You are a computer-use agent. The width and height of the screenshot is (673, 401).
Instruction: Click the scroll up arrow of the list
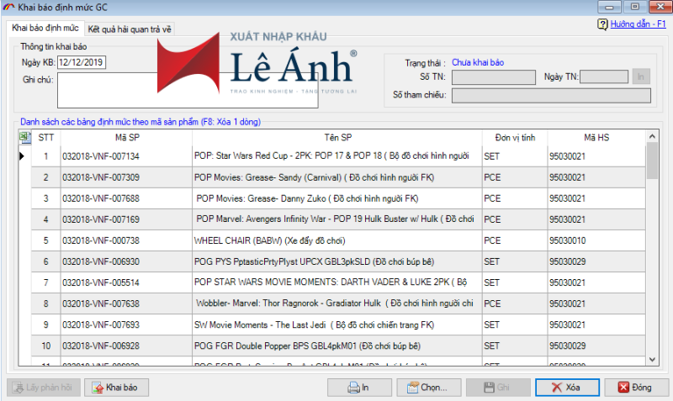point(652,136)
